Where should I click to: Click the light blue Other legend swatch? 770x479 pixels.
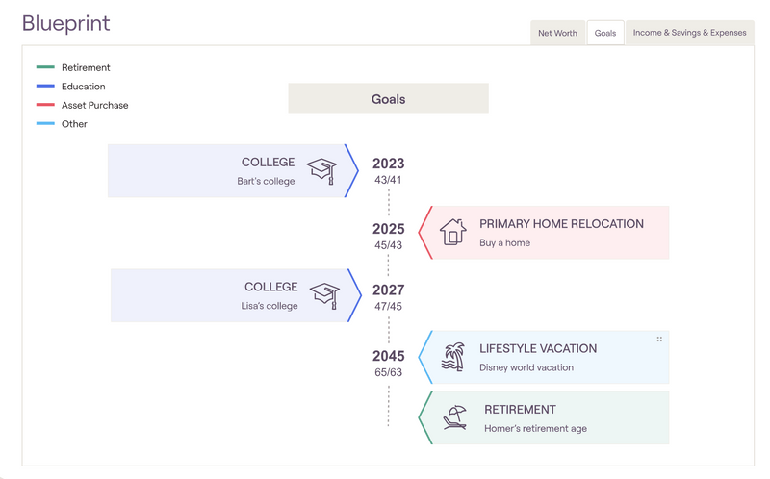point(45,124)
